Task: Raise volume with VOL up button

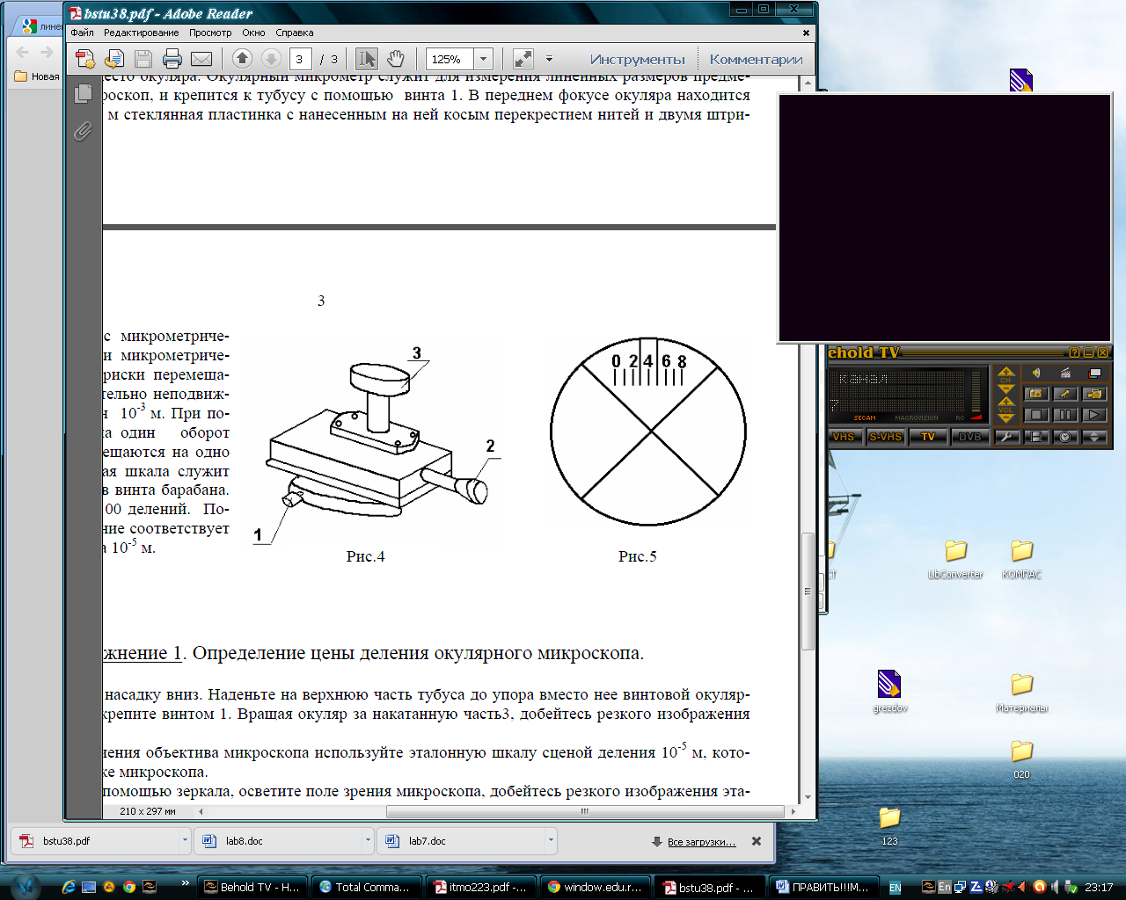Action: pos(1006,403)
